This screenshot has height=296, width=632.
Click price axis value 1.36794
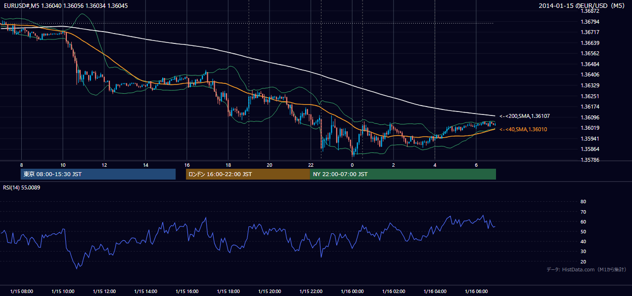click(591, 22)
